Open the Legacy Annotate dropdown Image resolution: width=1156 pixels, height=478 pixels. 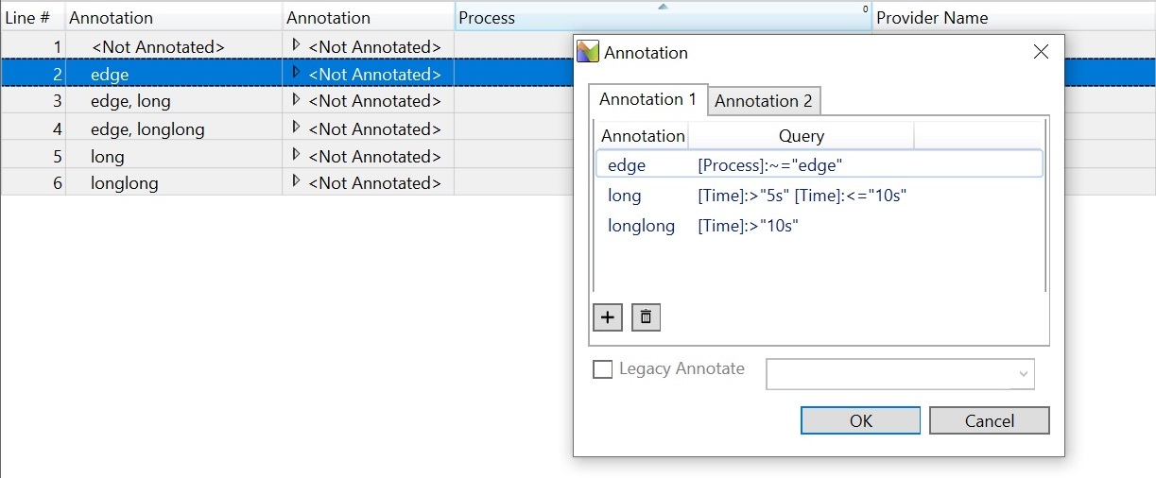pyautogui.click(x=1022, y=374)
